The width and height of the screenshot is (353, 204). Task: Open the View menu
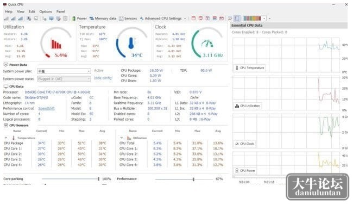point(21,11)
